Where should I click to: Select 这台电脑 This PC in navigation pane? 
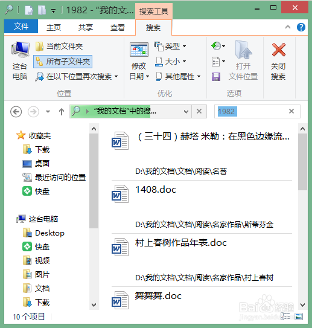pos(37,219)
